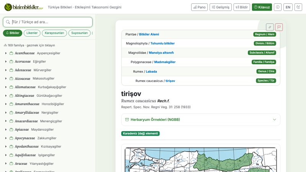
Task: Expand the Amaryllidaceae family arrow
Action: (x=6, y=112)
